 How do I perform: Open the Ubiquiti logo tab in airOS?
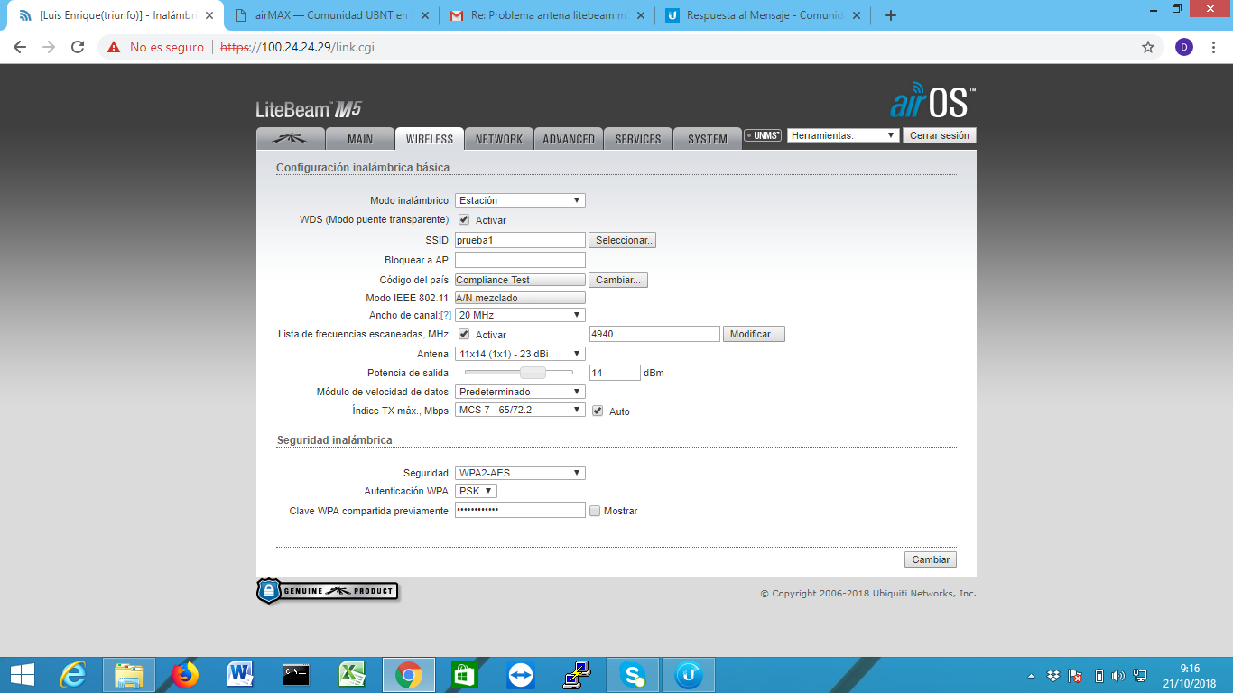pyautogui.click(x=290, y=138)
